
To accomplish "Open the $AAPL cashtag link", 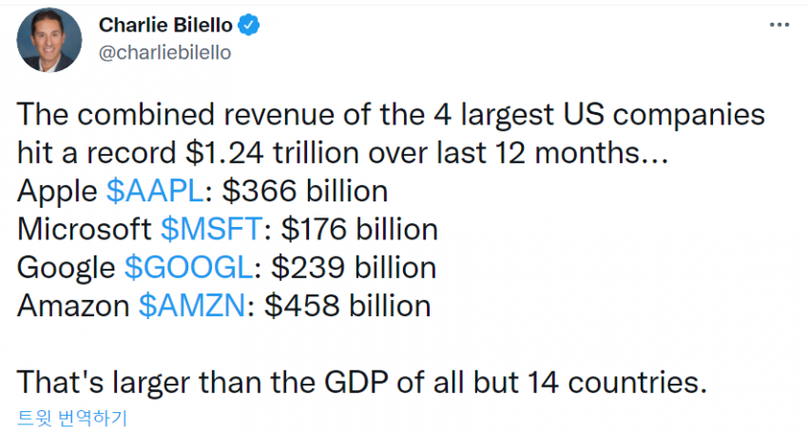I will (x=153, y=191).
